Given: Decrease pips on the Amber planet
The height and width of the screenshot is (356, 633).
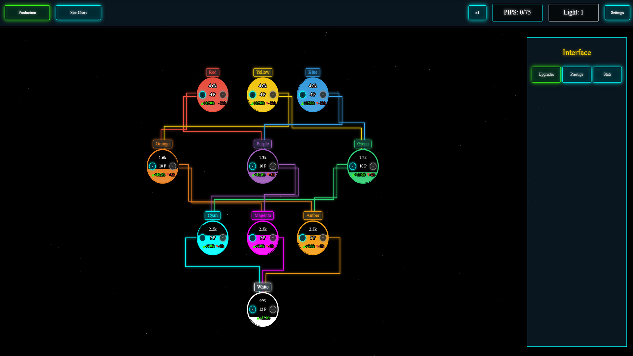Looking at the screenshot, I should [302, 238].
